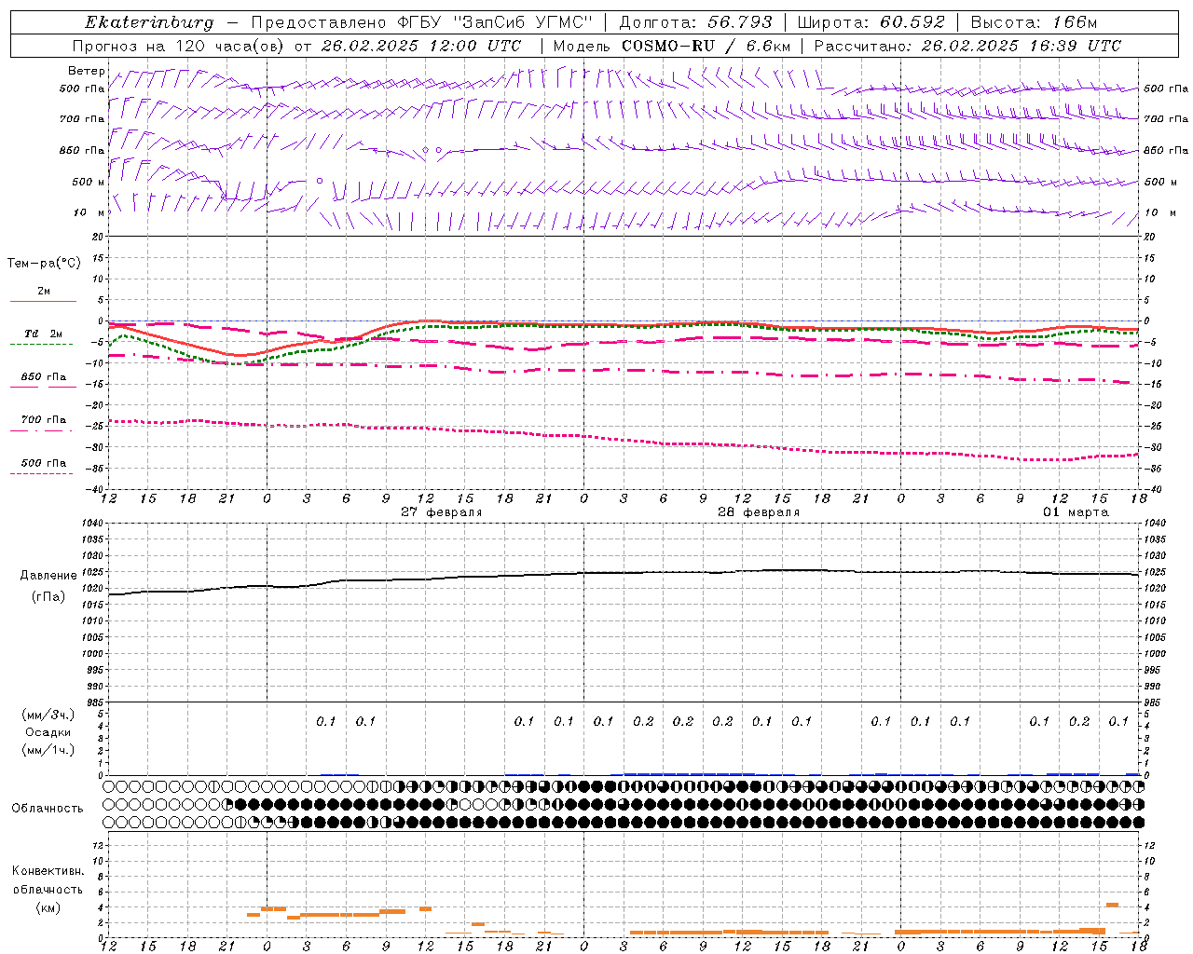Viewport: 1193px width, 954px height.
Task: Click the (мм/1ч.) units label
Action: pos(48,750)
